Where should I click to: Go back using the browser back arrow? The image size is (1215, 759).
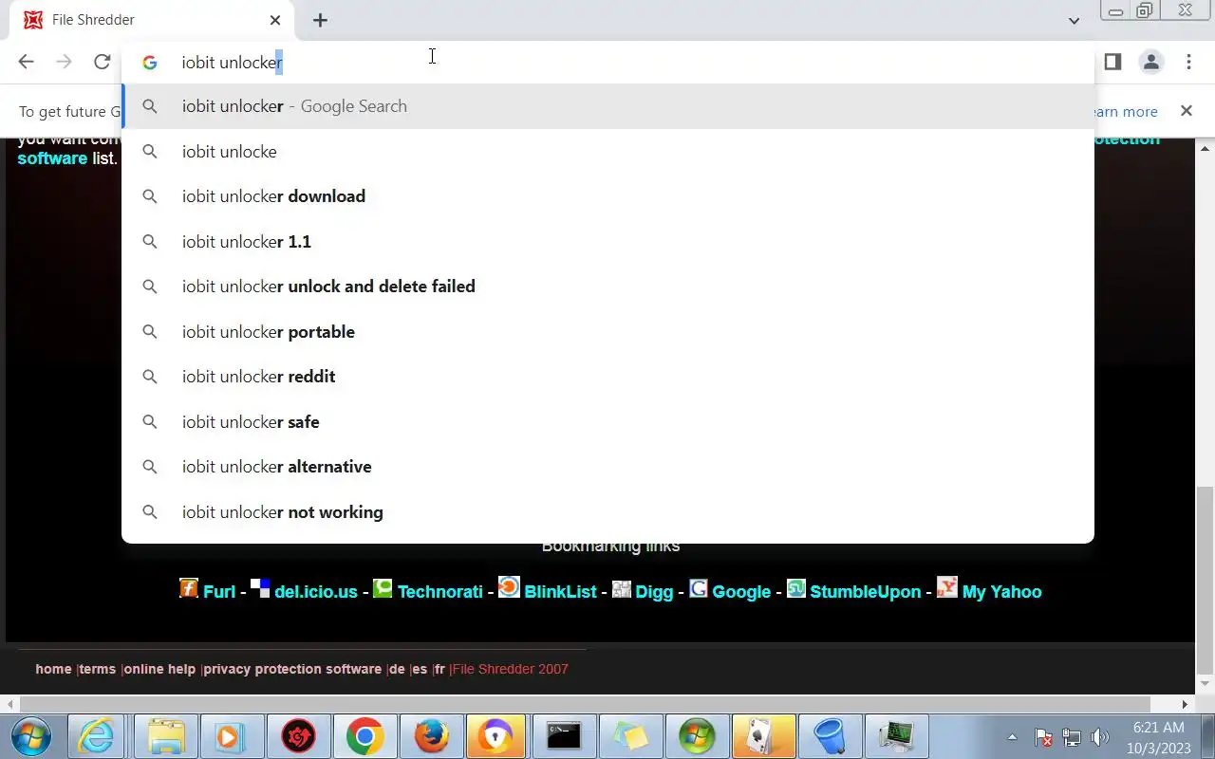coord(26,63)
